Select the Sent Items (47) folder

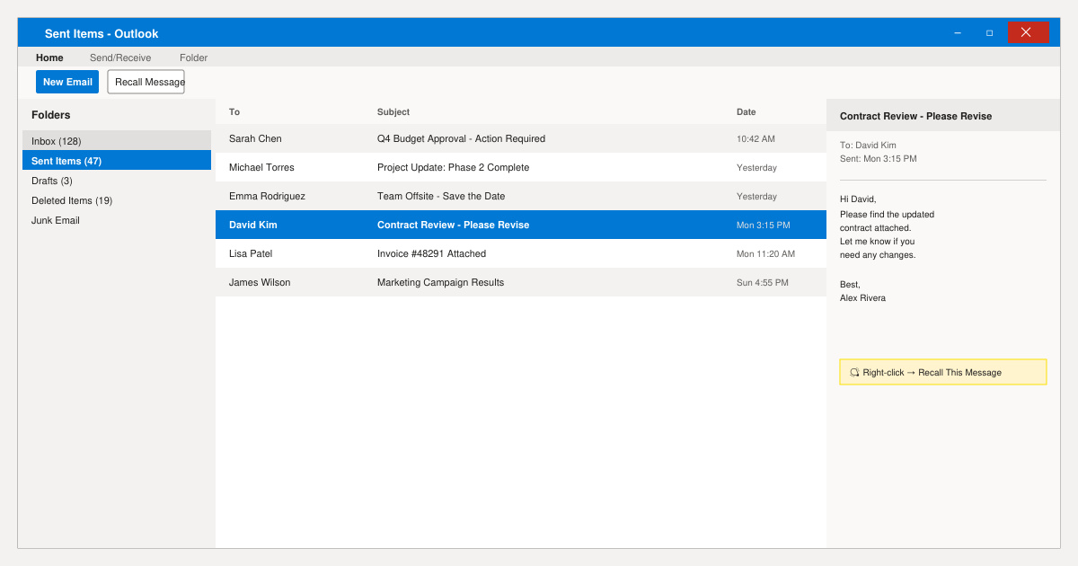click(117, 161)
